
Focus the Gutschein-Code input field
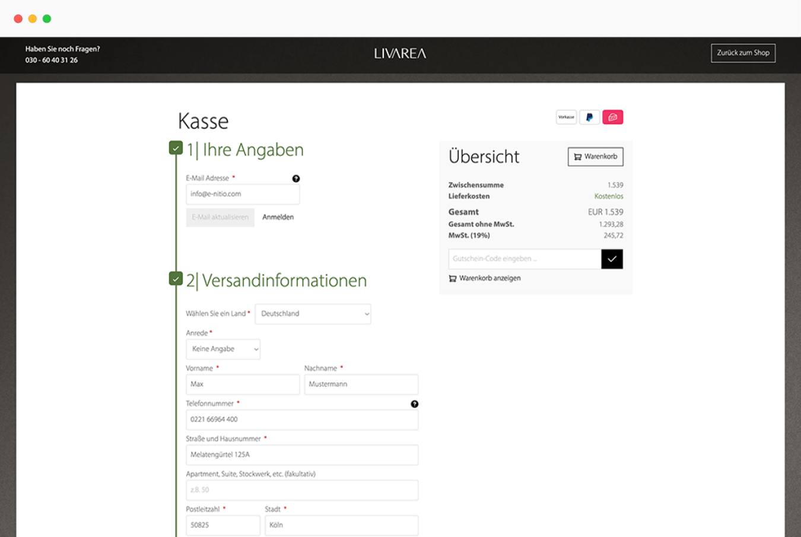point(525,259)
